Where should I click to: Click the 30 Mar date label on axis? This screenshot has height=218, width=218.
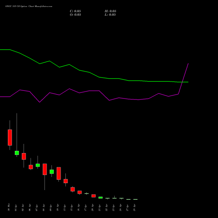[x=9, y=207]
